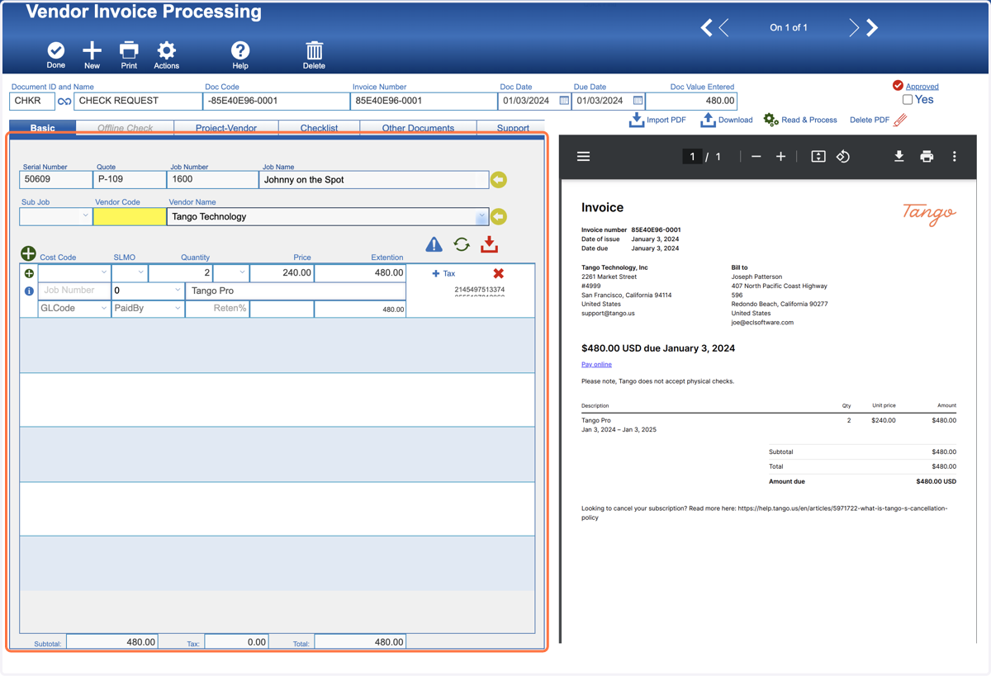Click the yellow arrow beside Job Name
The width and height of the screenshot is (991, 676).
499,179
